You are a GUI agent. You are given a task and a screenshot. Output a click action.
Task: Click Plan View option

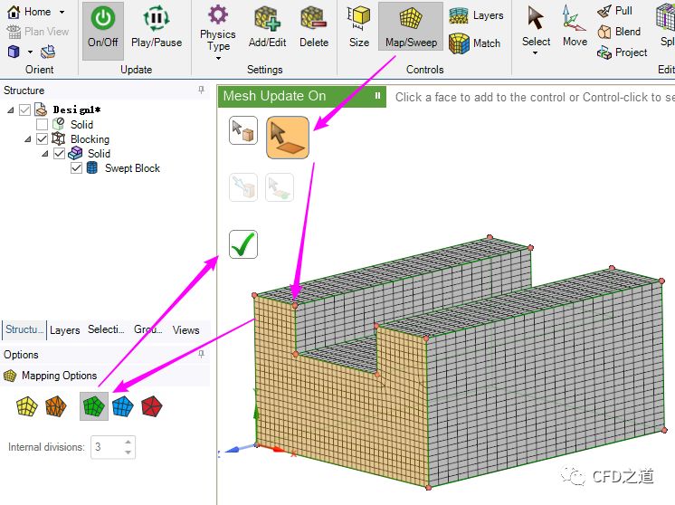coord(38,32)
